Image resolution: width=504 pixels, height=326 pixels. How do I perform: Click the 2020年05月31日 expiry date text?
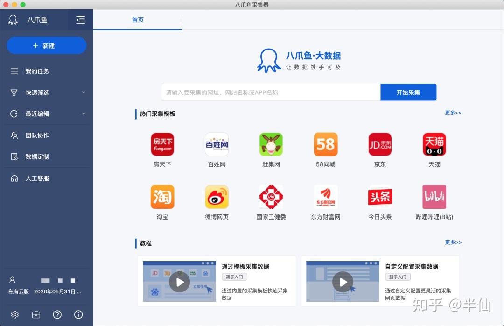57,291
